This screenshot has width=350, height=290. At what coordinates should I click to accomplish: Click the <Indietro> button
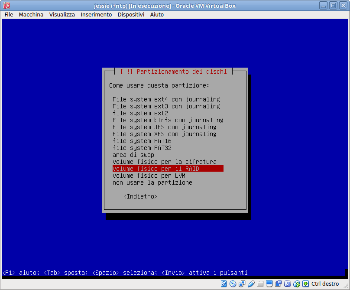[140, 196]
